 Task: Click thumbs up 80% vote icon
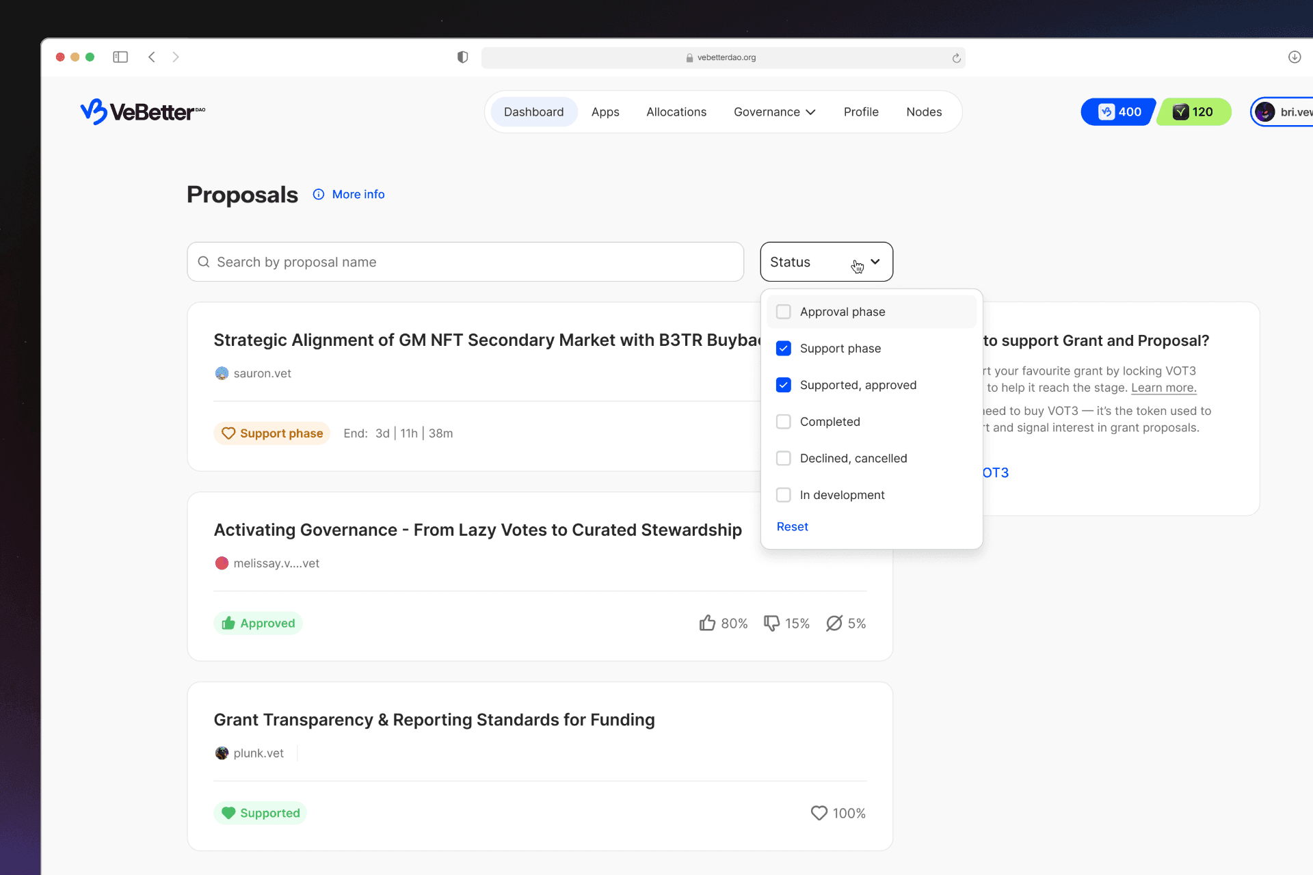pyautogui.click(x=707, y=623)
